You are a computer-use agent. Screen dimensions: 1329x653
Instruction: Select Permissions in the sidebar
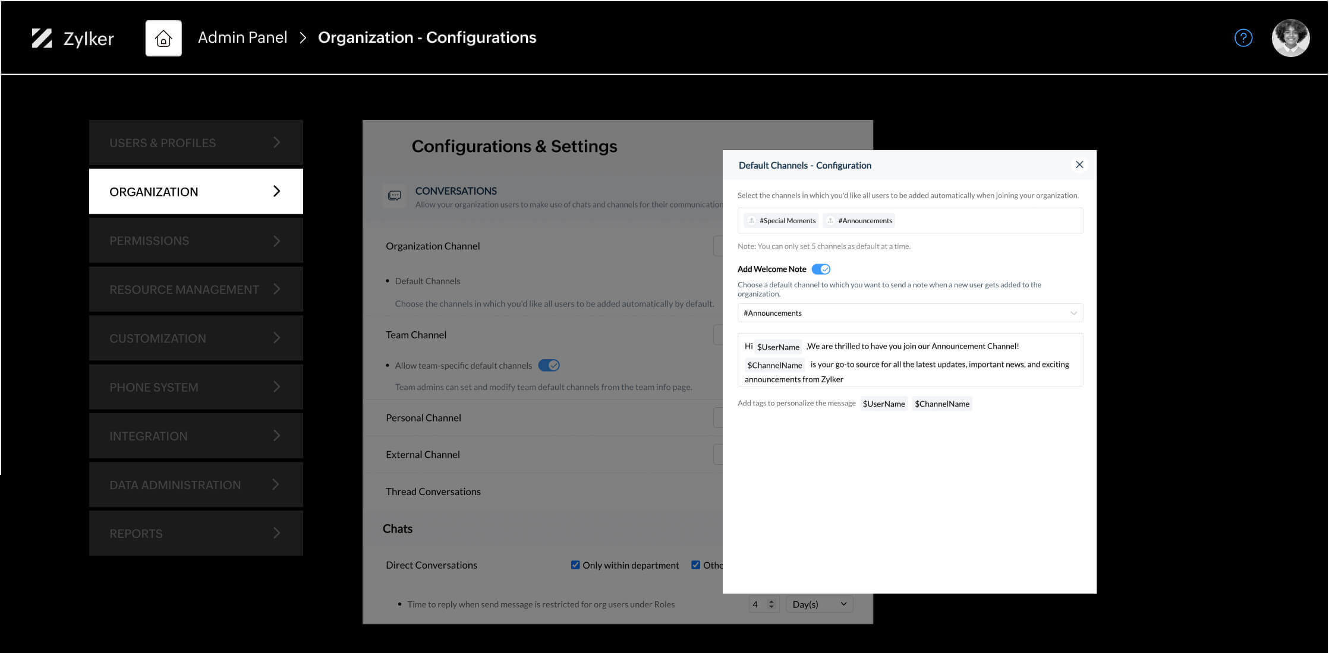click(x=196, y=240)
